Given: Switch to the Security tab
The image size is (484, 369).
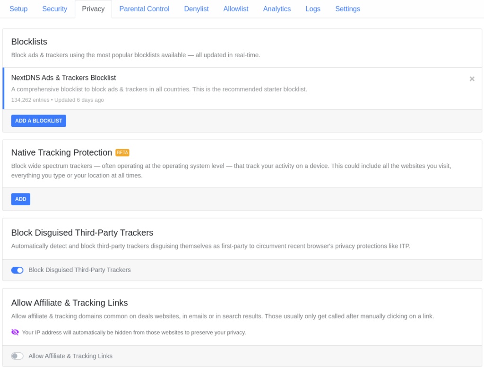Looking at the screenshot, I should coord(55,9).
